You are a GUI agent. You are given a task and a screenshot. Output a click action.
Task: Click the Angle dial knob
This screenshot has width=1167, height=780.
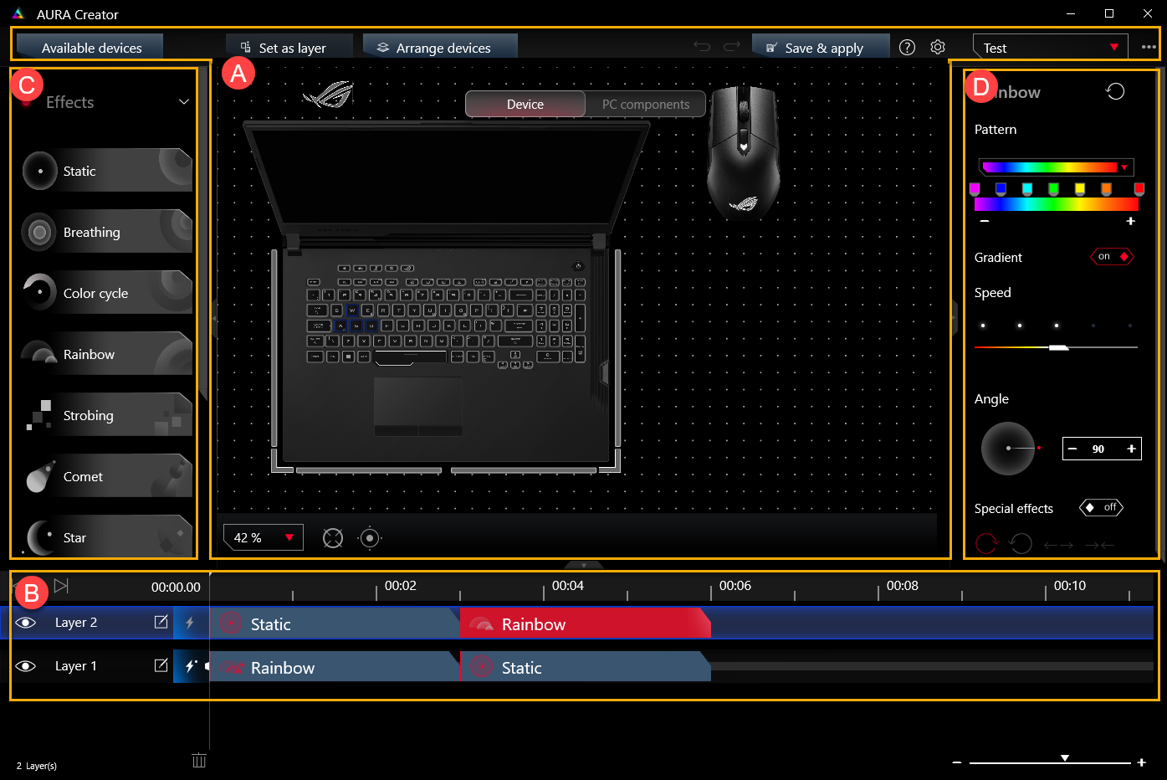pos(1008,449)
